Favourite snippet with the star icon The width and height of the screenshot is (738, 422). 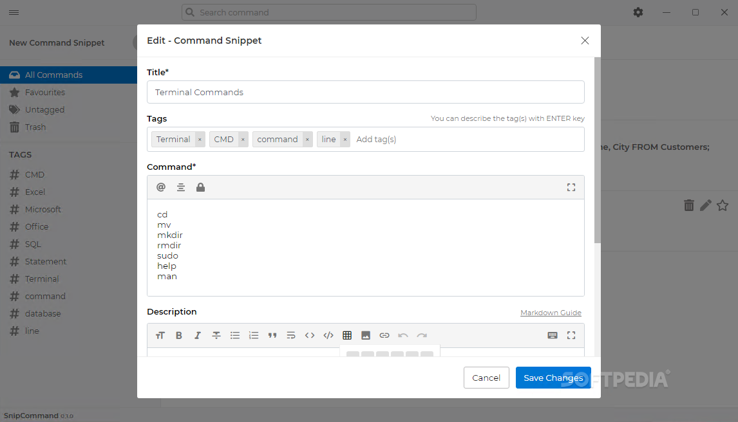click(x=723, y=205)
